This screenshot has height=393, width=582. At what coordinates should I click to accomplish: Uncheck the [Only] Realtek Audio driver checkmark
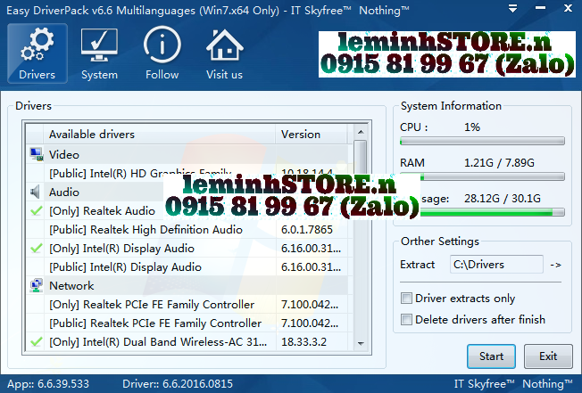click(36, 211)
